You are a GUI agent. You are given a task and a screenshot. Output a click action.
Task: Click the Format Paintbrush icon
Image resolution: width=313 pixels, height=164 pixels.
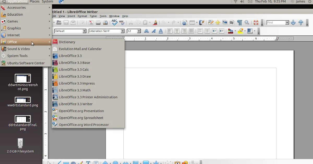point(155,23)
